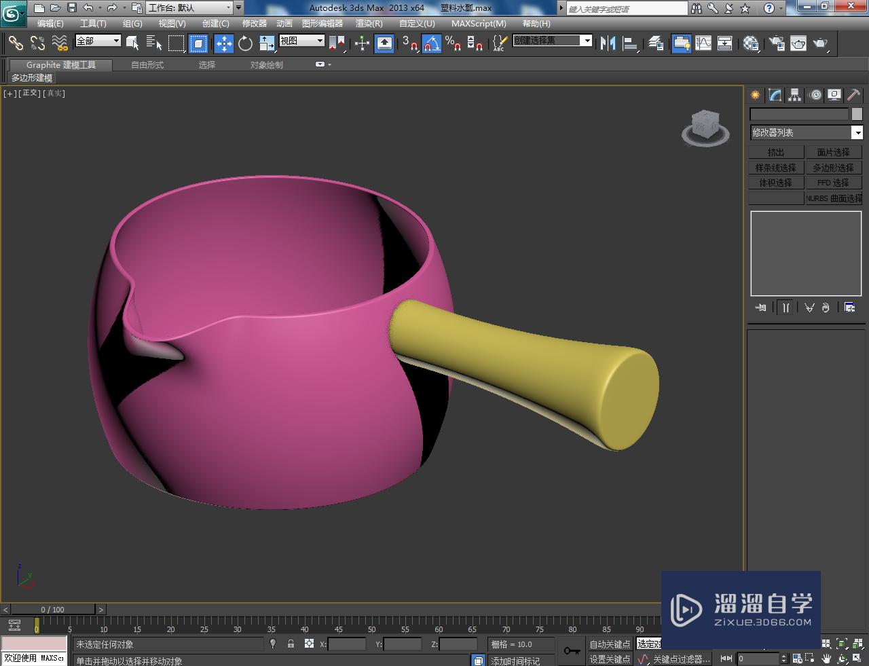
Task: Open the selection filter '全部' dropdown
Action: tap(98, 41)
